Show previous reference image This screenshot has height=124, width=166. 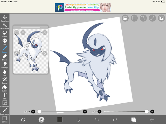(17, 53)
